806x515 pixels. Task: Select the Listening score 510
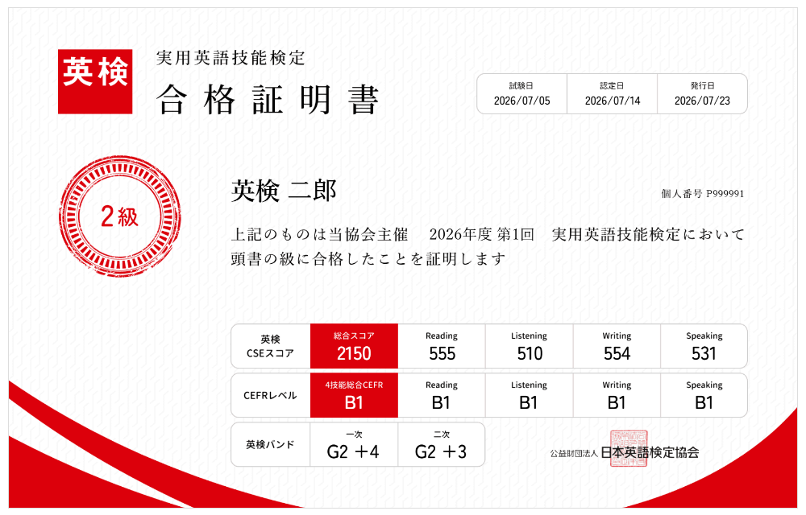pyautogui.click(x=530, y=353)
